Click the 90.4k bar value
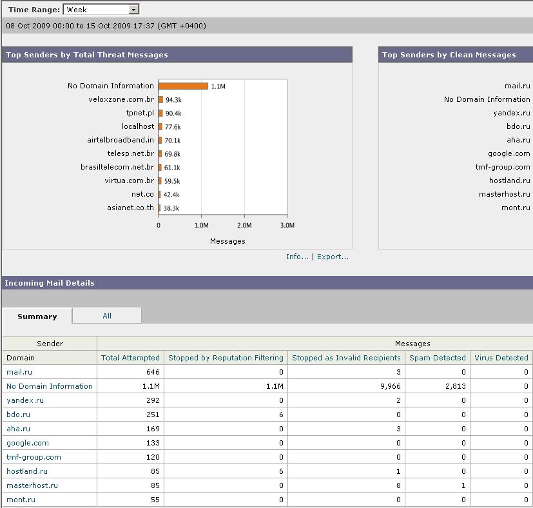 tap(173, 113)
